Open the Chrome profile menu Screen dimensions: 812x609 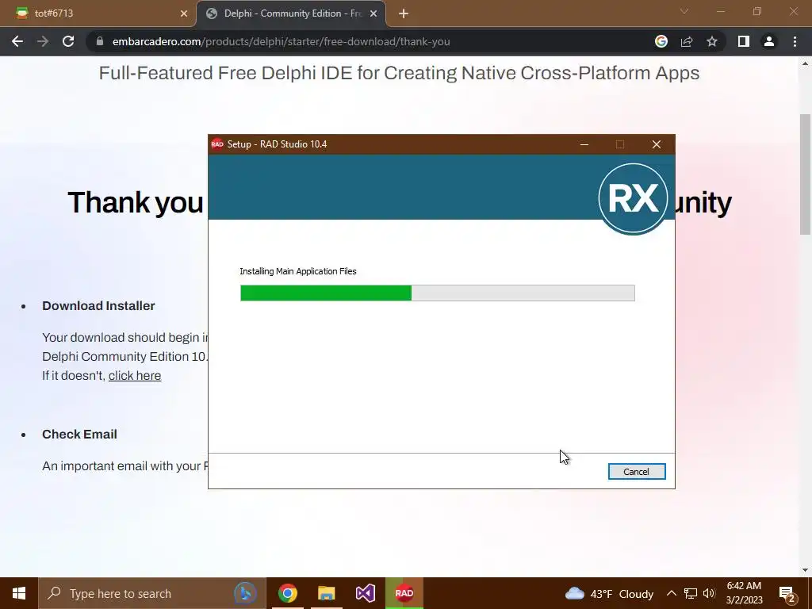point(769,41)
